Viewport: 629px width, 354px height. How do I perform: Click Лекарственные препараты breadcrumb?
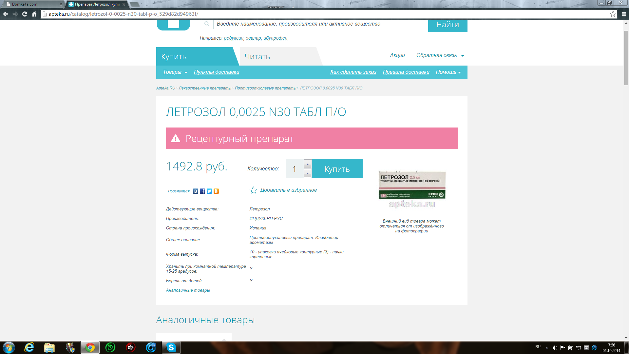(x=205, y=88)
